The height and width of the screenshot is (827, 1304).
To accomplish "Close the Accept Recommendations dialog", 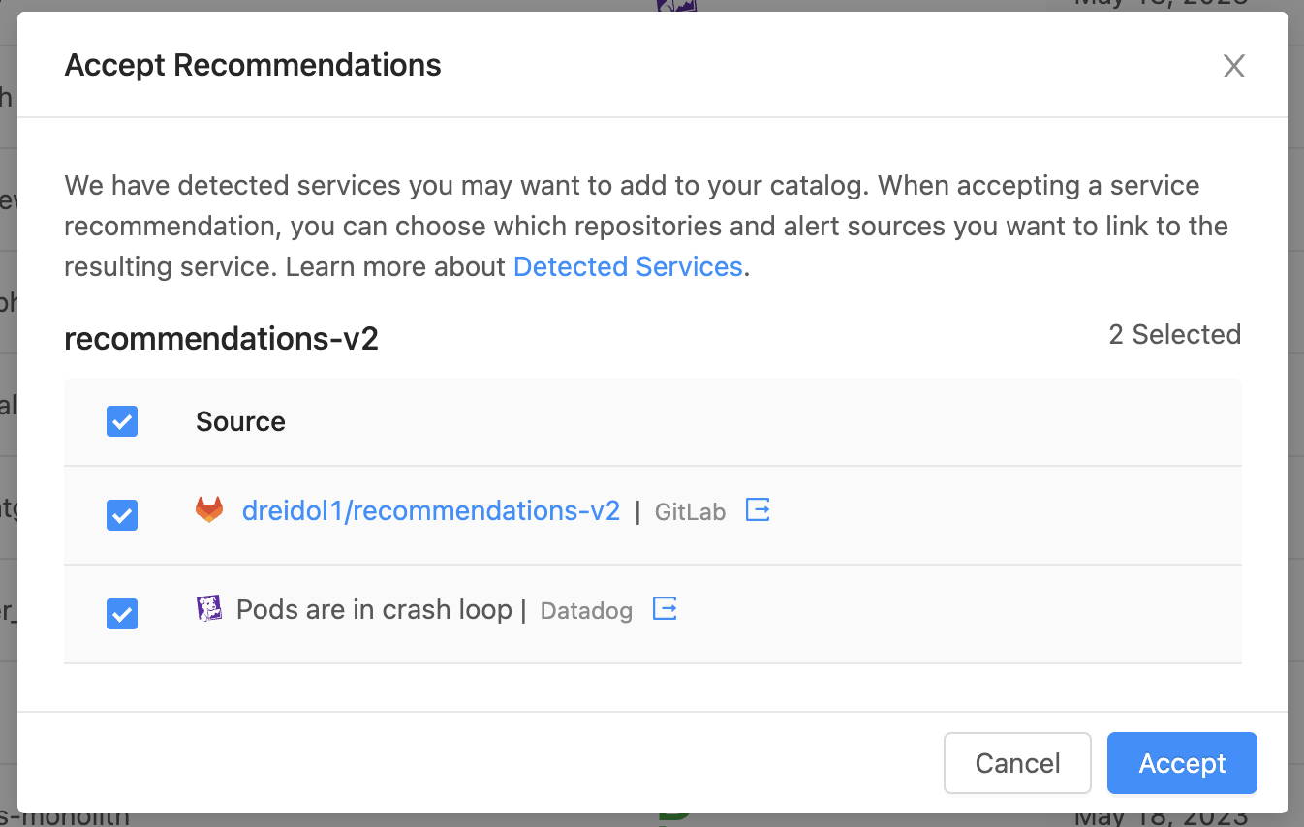I will click(x=1233, y=66).
